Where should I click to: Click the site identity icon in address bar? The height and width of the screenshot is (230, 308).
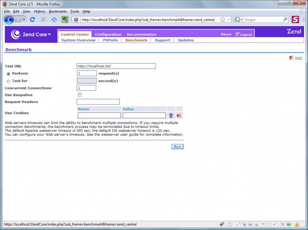pos(76,19)
